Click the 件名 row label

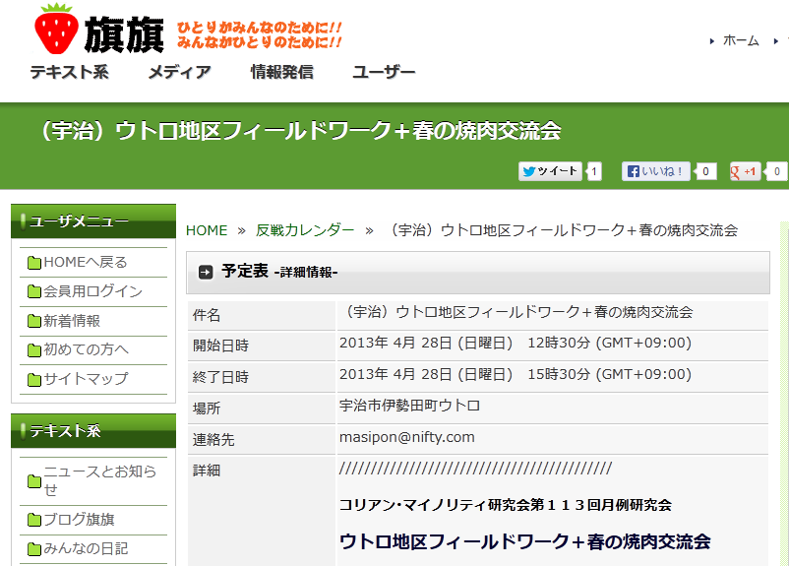click(207, 315)
